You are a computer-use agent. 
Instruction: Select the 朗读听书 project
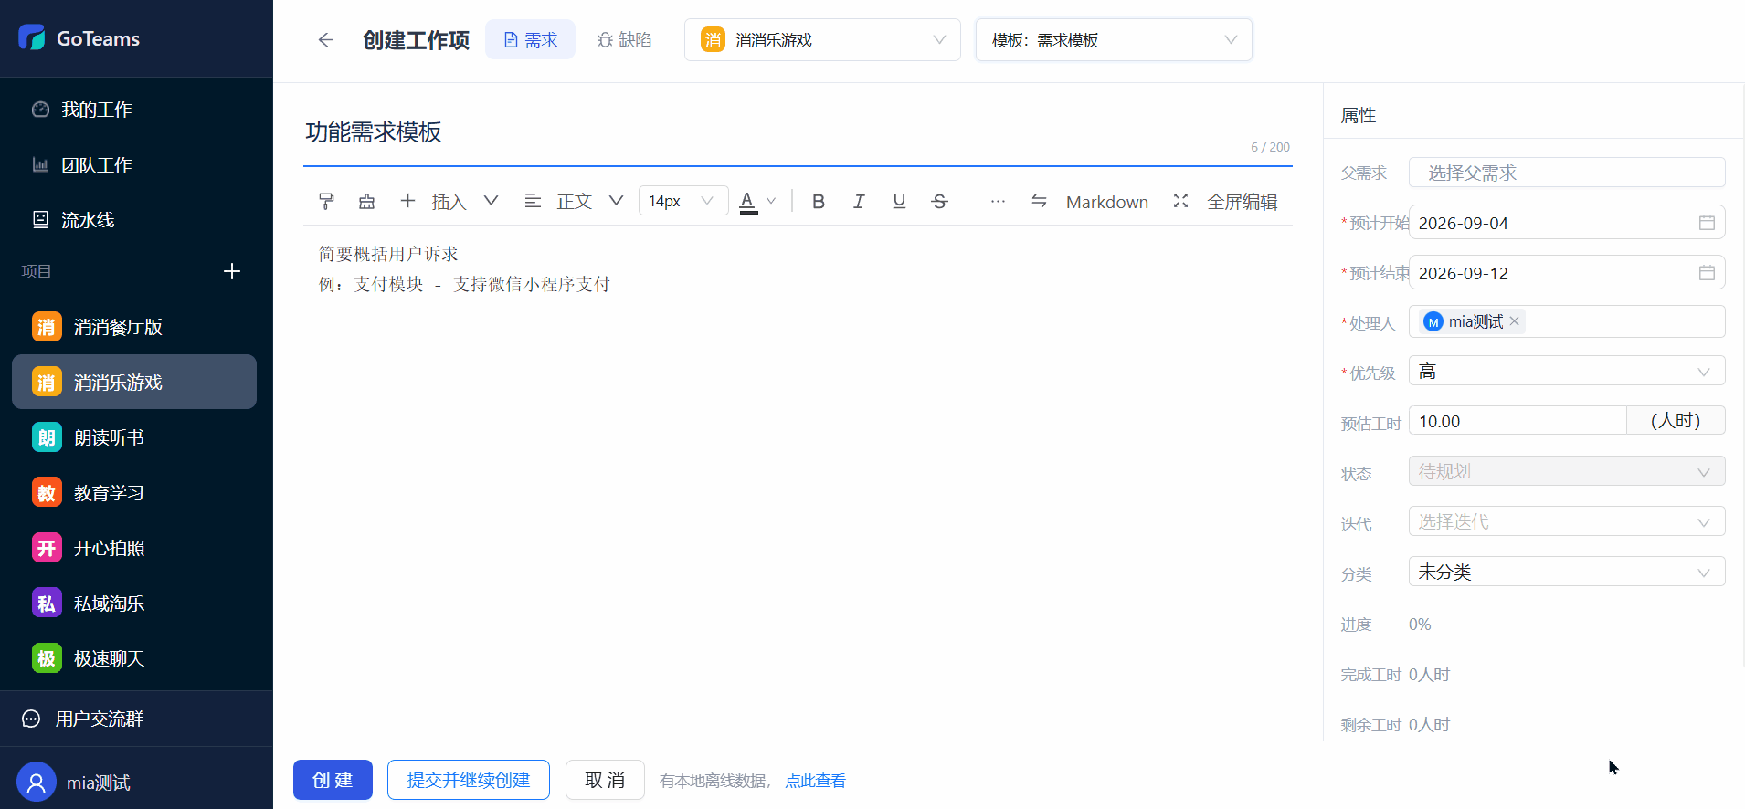pos(134,437)
